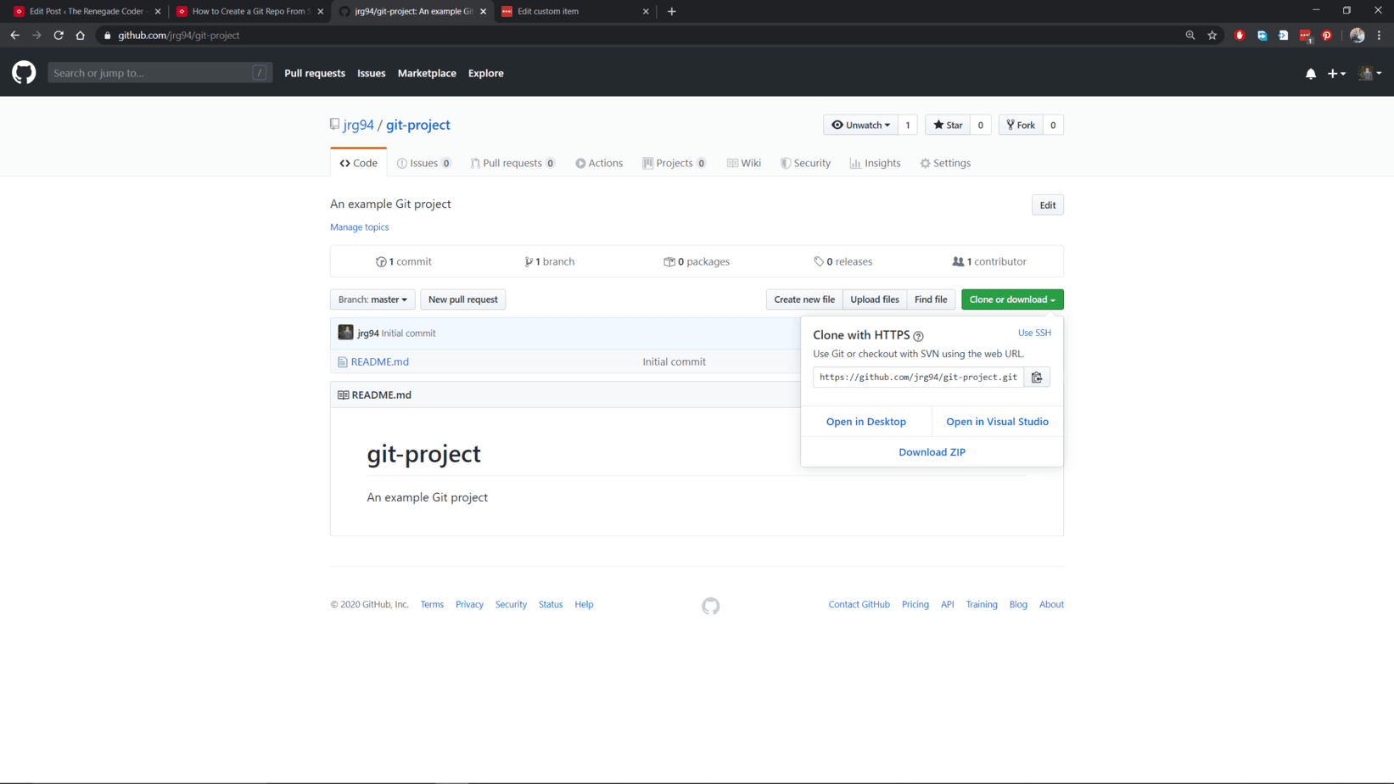
Task: Click the padlock icon in the address bar
Action: 107,36
